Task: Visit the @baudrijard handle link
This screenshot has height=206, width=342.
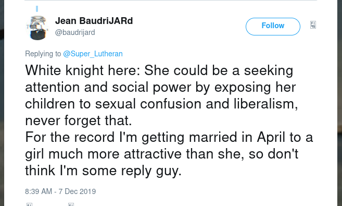Action: pyautogui.click(x=75, y=32)
